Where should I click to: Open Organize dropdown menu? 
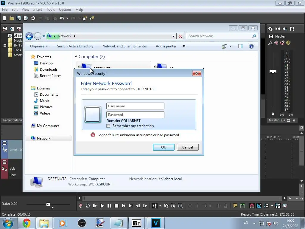(x=39, y=46)
